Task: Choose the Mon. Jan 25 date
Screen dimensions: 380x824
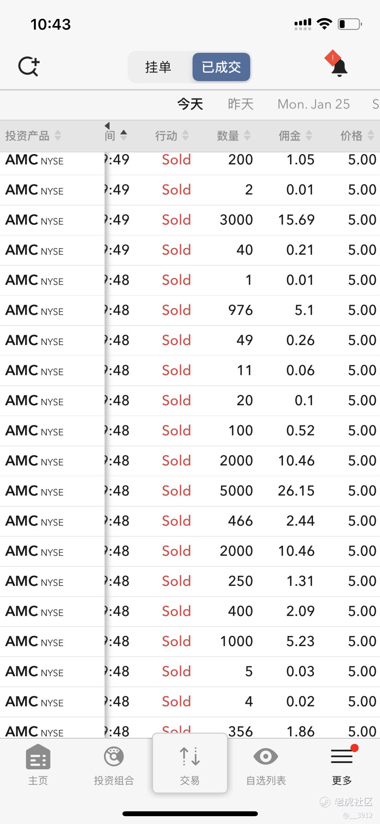Action: click(x=313, y=104)
